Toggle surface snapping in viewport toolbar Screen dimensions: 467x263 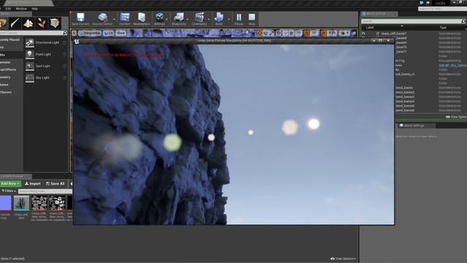point(285,33)
